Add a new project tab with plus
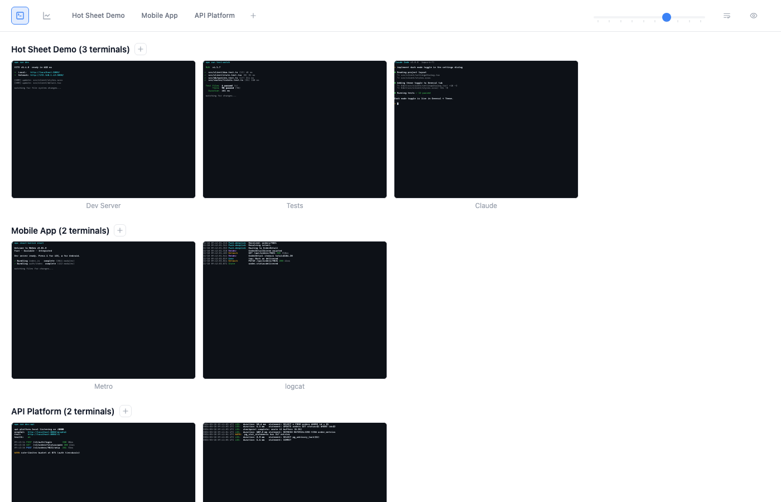This screenshot has height=502, width=781. (x=253, y=16)
